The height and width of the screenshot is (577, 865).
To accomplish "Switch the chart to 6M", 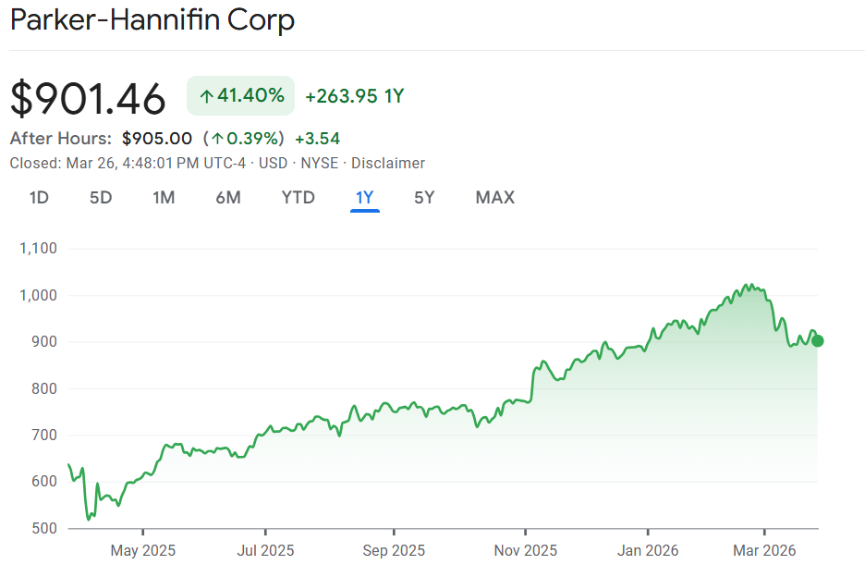I will pyautogui.click(x=228, y=197).
